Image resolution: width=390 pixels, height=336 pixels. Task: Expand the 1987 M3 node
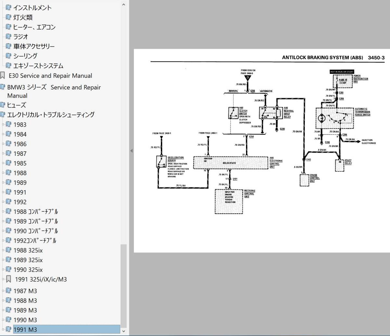click(x=3, y=291)
